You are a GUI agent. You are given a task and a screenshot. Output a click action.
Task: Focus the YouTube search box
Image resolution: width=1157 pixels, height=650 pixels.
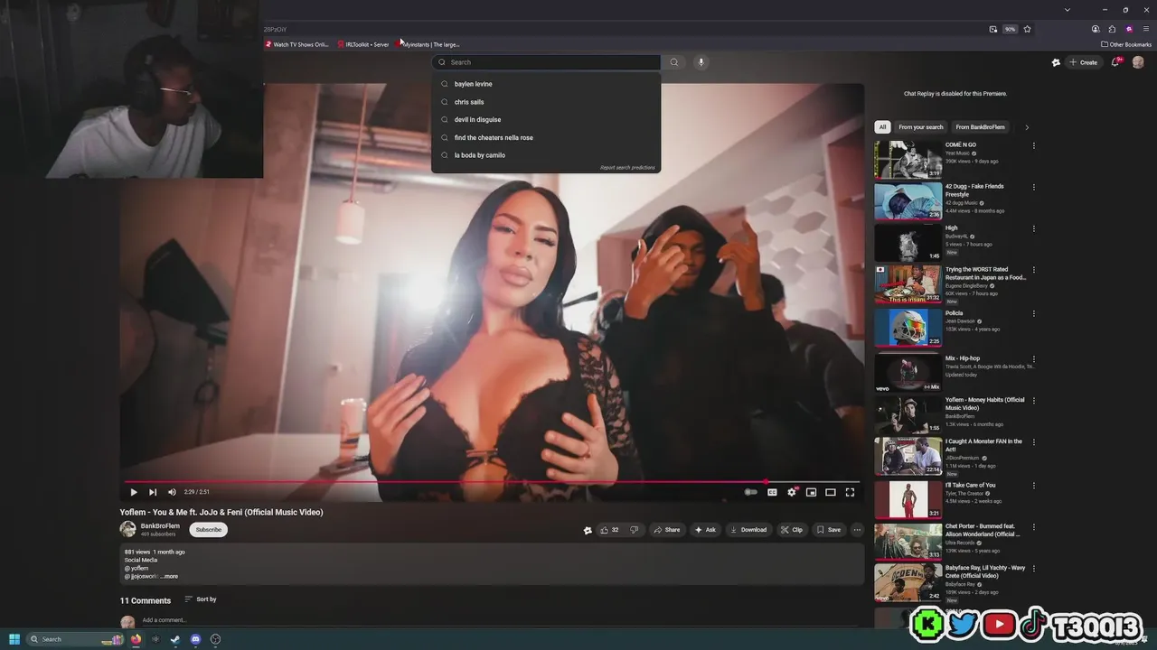pyautogui.click(x=547, y=62)
